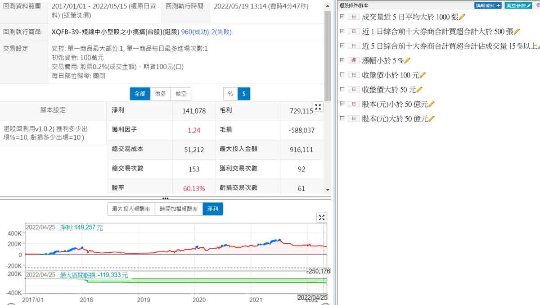Enable the 股本(元)大於 50 億元 checkbox

(x=343, y=119)
